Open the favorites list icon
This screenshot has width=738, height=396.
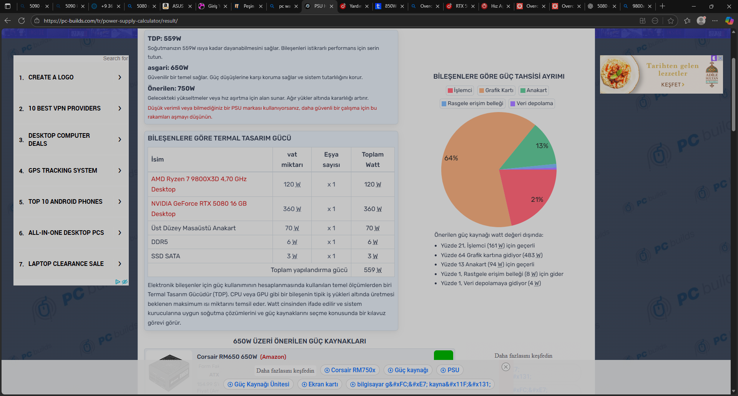coord(687,21)
